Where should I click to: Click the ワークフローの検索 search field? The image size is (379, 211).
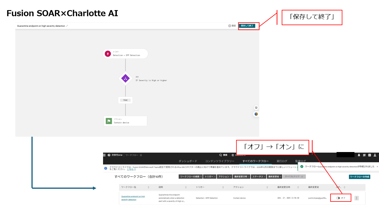coord(190,177)
